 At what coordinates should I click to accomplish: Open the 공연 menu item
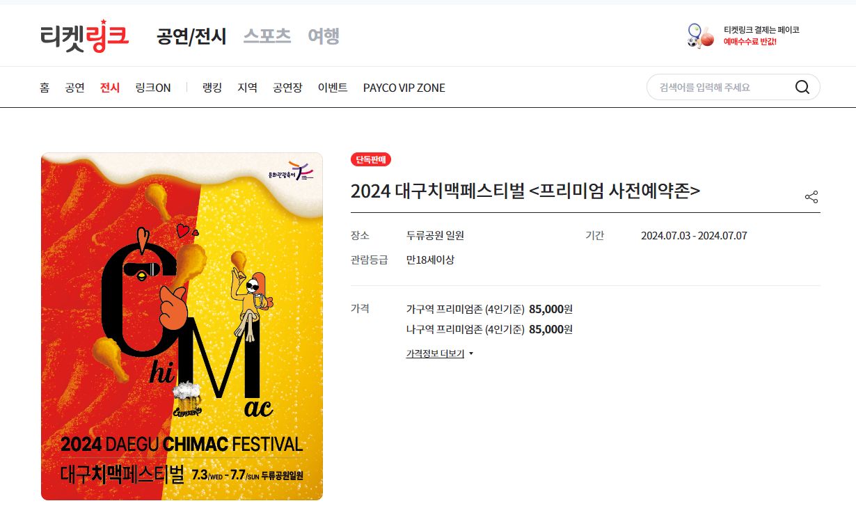(x=74, y=88)
